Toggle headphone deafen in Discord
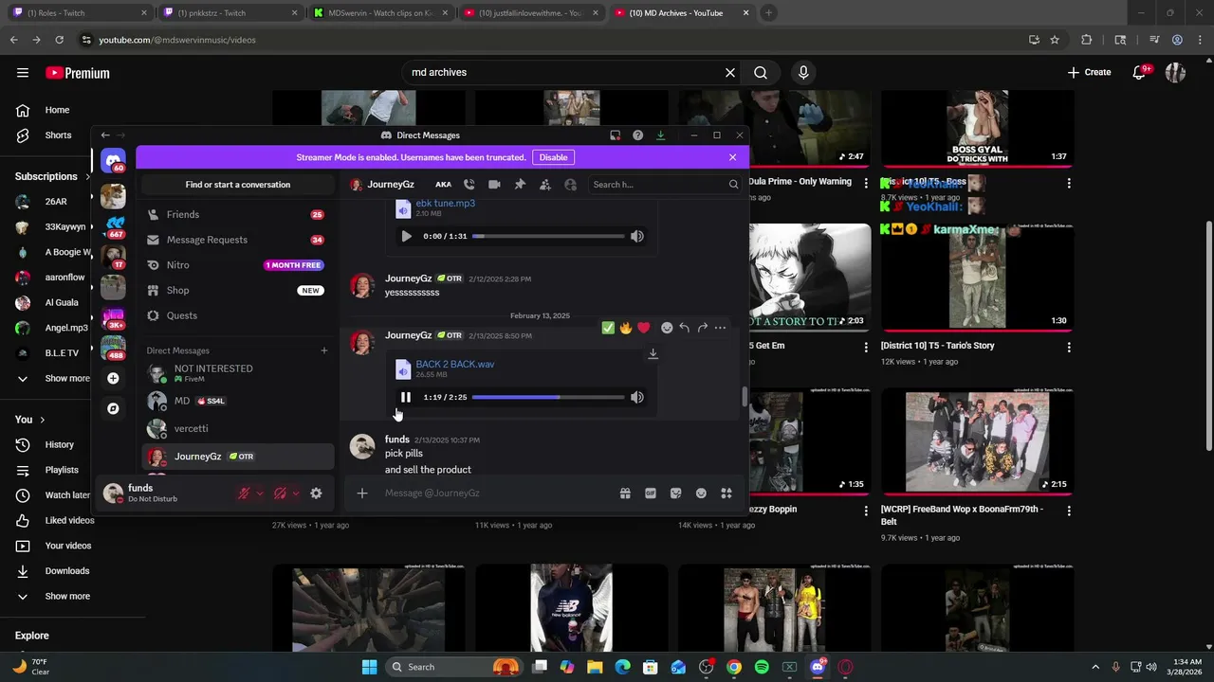Screen dimensions: 1214x682 (x=280, y=493)
